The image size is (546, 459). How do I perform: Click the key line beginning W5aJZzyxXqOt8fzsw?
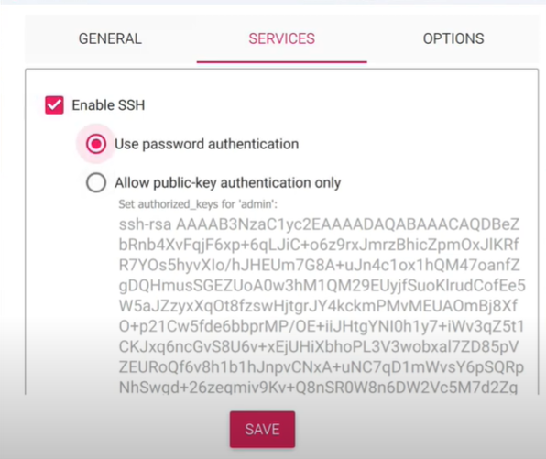(x=318, y=306)
